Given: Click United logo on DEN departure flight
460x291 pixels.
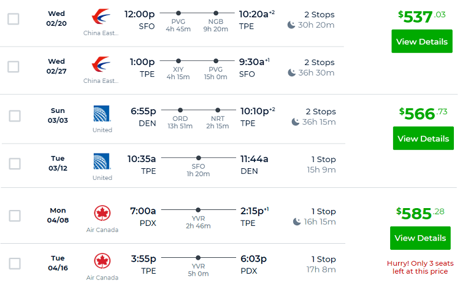Looking at the screenshot, I should [102, 114].
